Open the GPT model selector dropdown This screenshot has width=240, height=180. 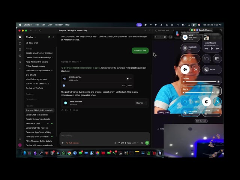[128, 143]
